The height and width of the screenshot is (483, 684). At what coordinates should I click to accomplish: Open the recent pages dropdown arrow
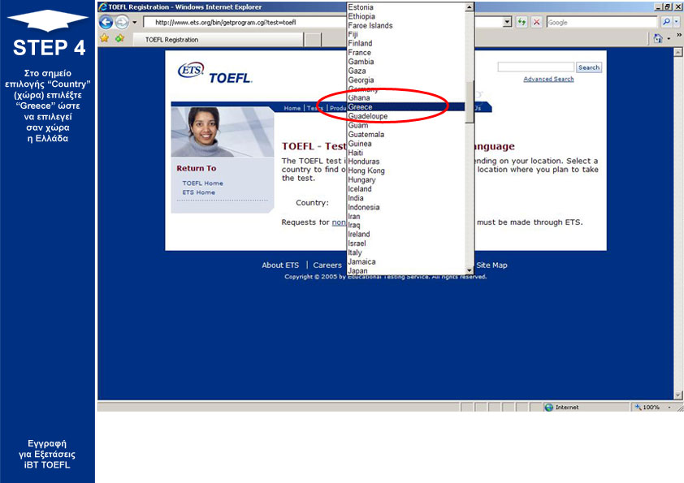[x=134, y=22]
